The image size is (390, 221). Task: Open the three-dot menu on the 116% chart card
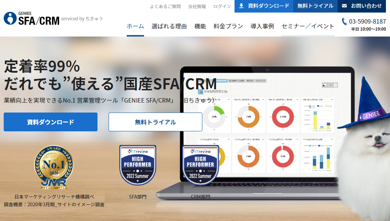(x=297, y=99)
